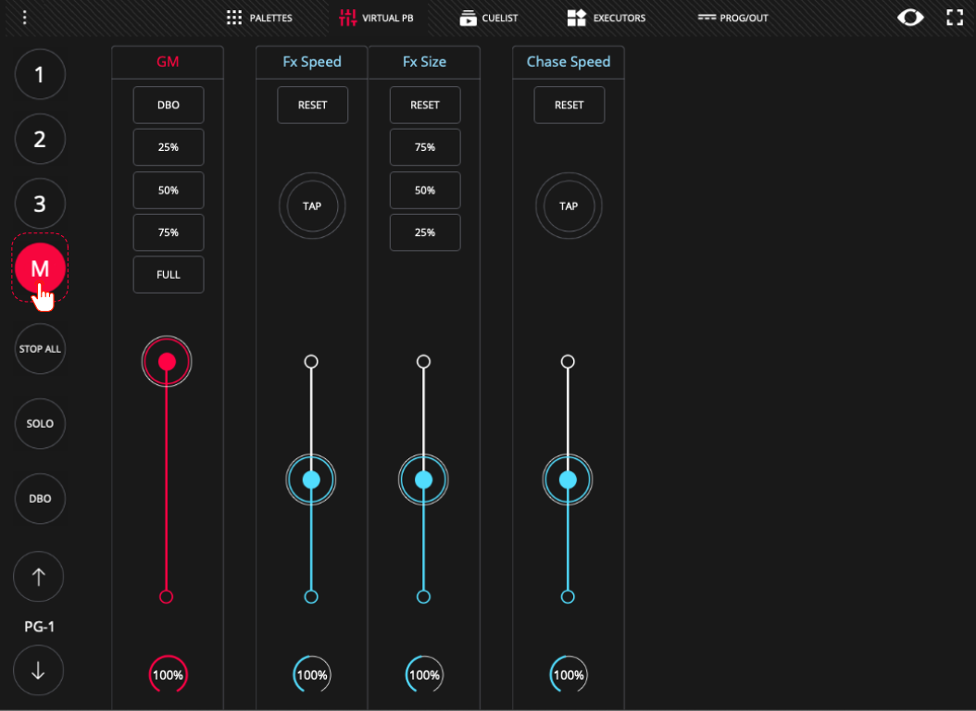Toggle the SOLO round button

[x=40, y=424]
